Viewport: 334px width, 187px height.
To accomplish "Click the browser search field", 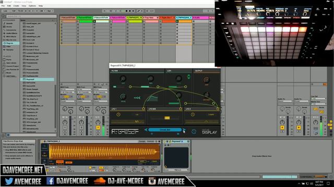I will pyautogui.click(x=31, y=16).
